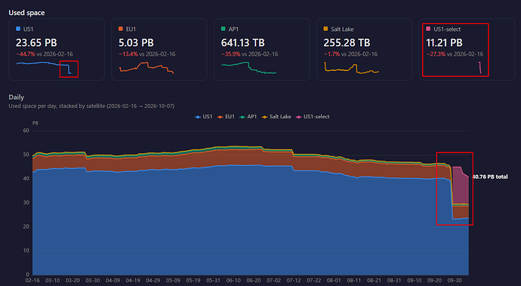Select the 255.28 TB value in the Salt Lake card
The width and height of the screenshot is (521, 286).
click(347, 43)
